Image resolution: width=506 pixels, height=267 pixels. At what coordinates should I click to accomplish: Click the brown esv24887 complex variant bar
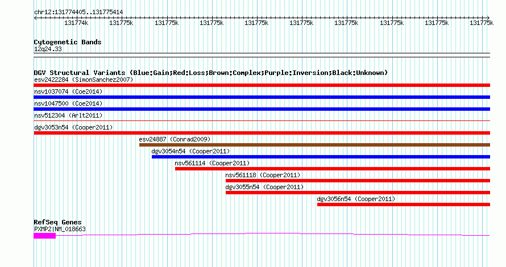(x=314, y=145)
